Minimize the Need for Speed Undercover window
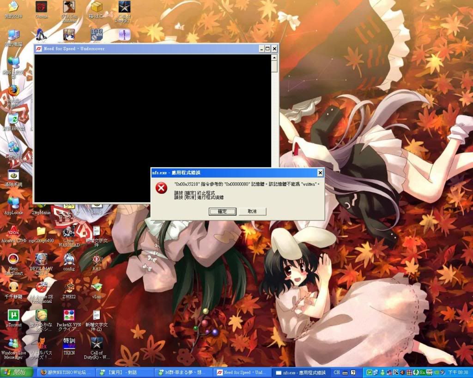The height and width of the screenshot is (378, 473). tap(261, 48)
